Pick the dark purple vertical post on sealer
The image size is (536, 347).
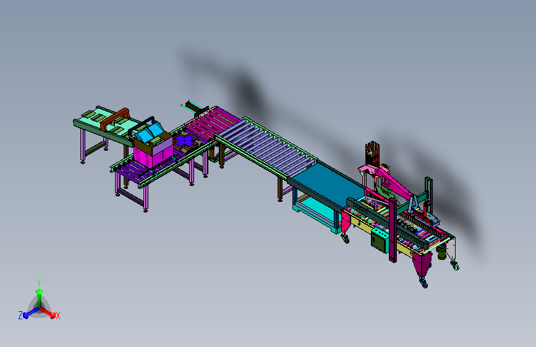(393, 230)
